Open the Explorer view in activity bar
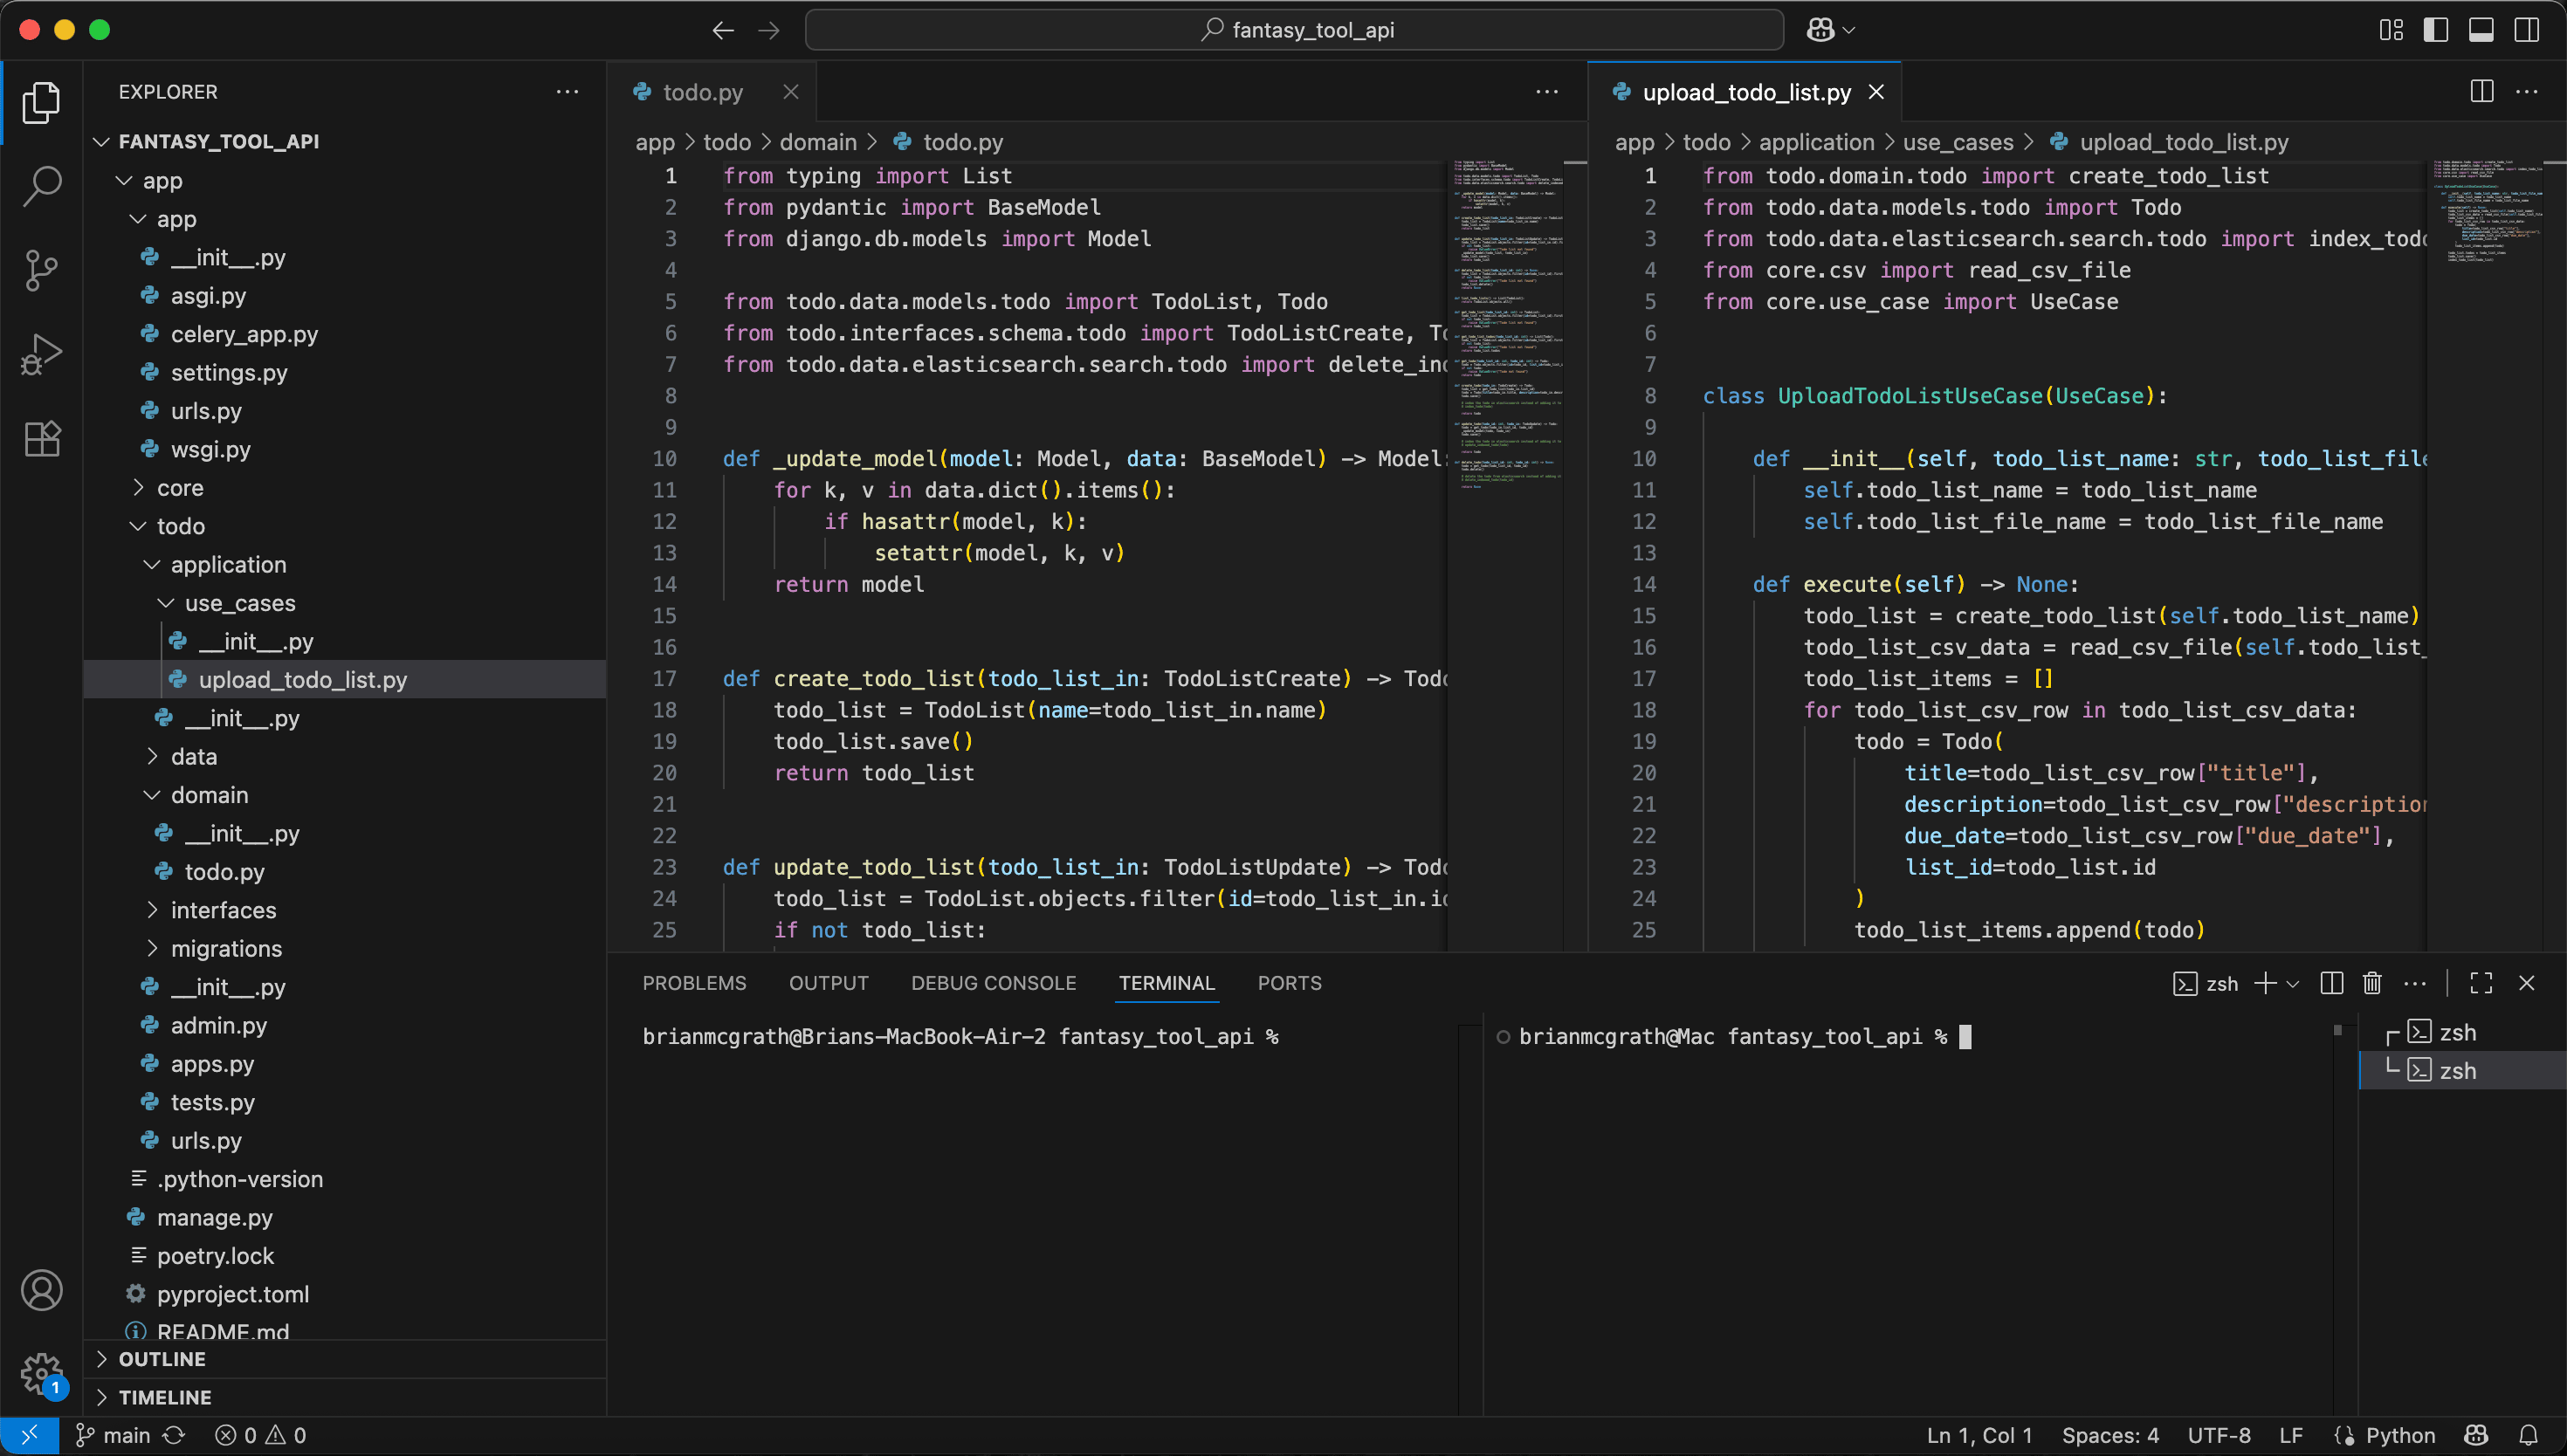Viewport: 2567px width, 1456px height. click(x=41, y=102)
